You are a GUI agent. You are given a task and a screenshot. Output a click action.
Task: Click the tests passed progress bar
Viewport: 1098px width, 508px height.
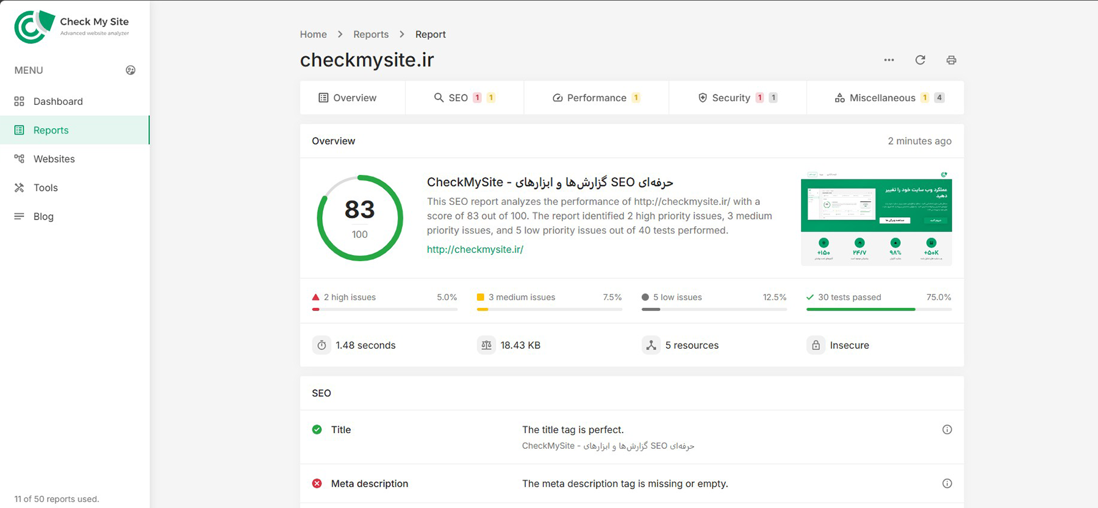(878, 309)
